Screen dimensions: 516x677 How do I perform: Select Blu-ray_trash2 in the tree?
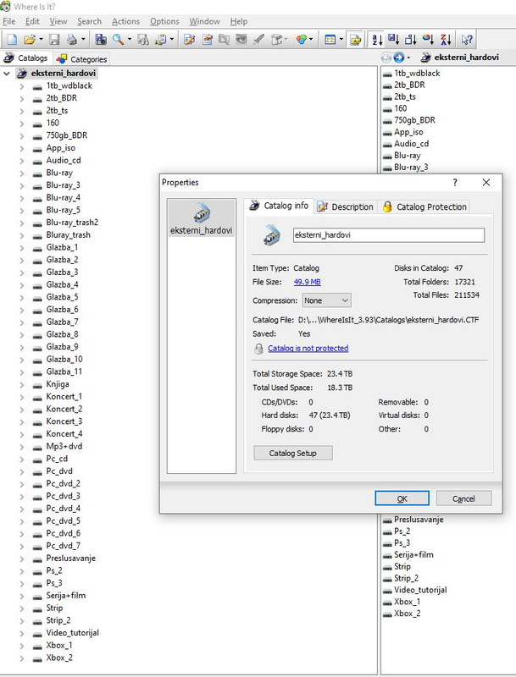click(72, 223)
